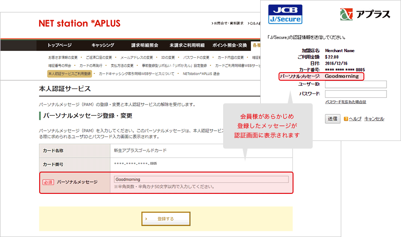Click the masked card number ending 0805 in table
401x237 pixels.
pyautogui.click(x=135, y=164)
